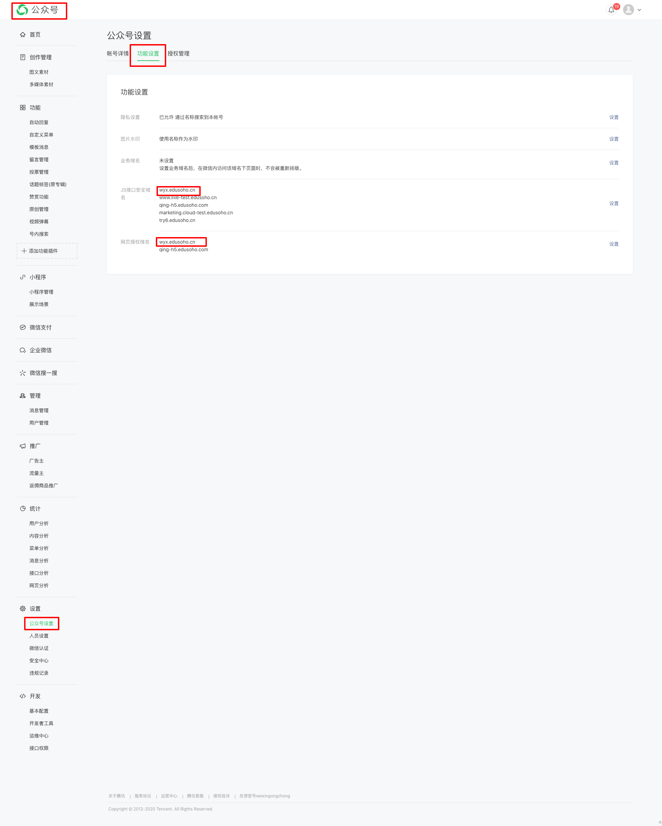This screenshot has width=662, height=826.
Task: Click the 微信支付 icon
Action: point(23,327)
